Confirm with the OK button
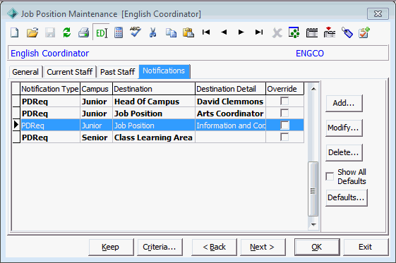 coord(317,247)
